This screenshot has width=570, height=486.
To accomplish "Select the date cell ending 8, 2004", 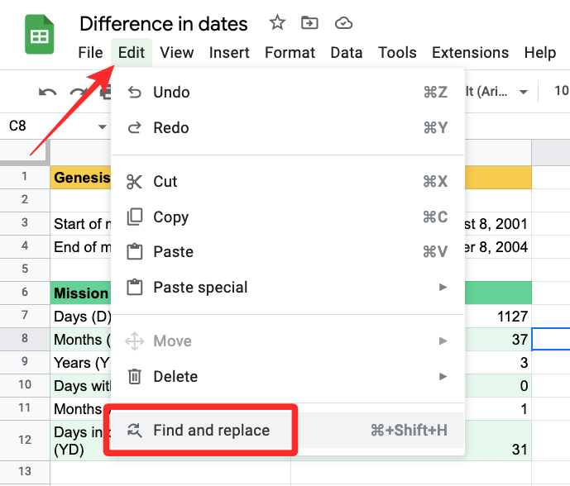I will click(x=498, y=247).
